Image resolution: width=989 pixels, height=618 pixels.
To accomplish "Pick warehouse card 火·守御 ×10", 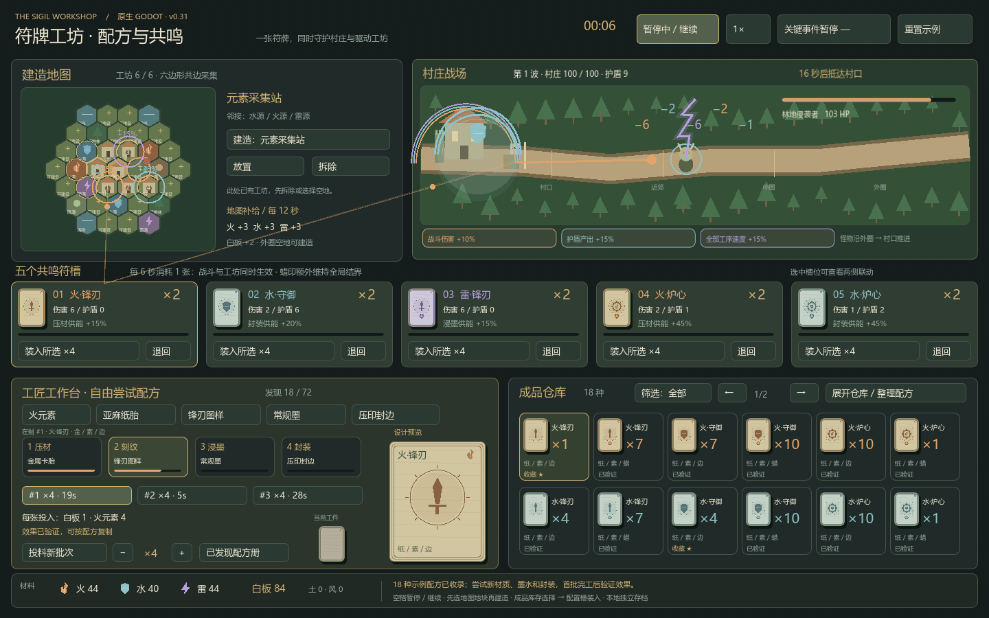I will 777,446.
